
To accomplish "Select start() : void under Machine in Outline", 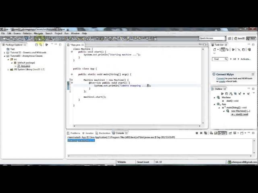I will [232, 101].
